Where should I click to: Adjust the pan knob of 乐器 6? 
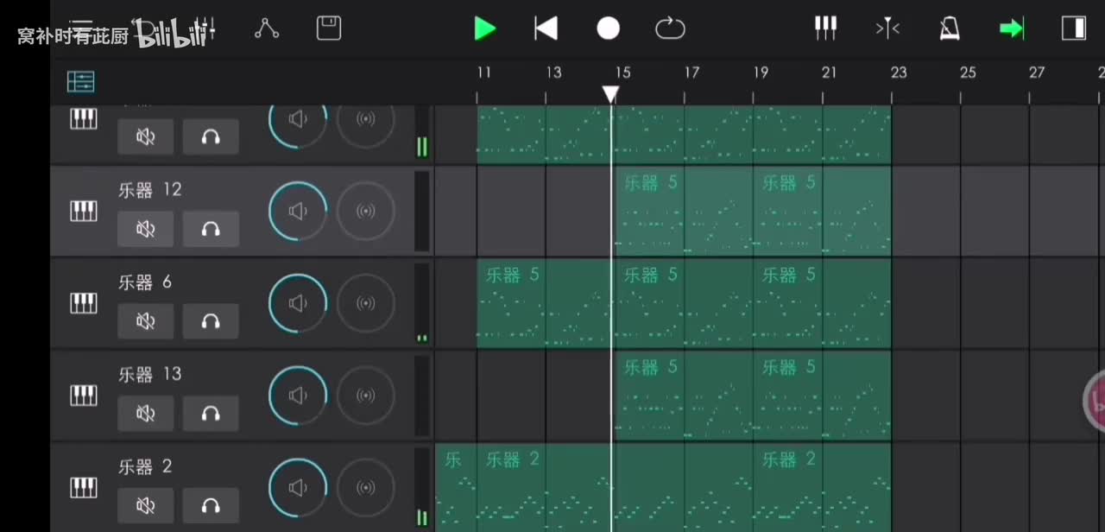(x=365, y=303)
